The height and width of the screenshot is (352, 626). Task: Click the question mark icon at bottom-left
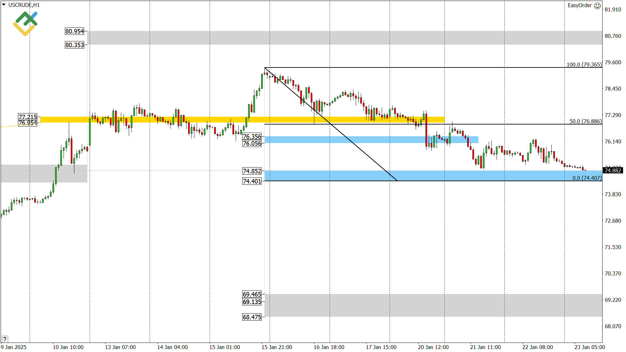pos(5,339)
